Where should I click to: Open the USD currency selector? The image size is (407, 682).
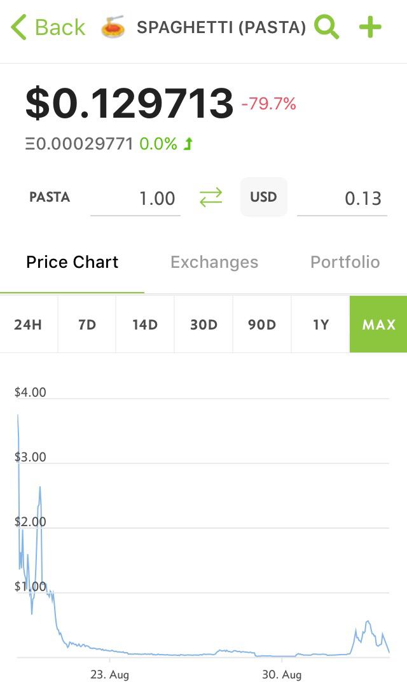point(263,197)
